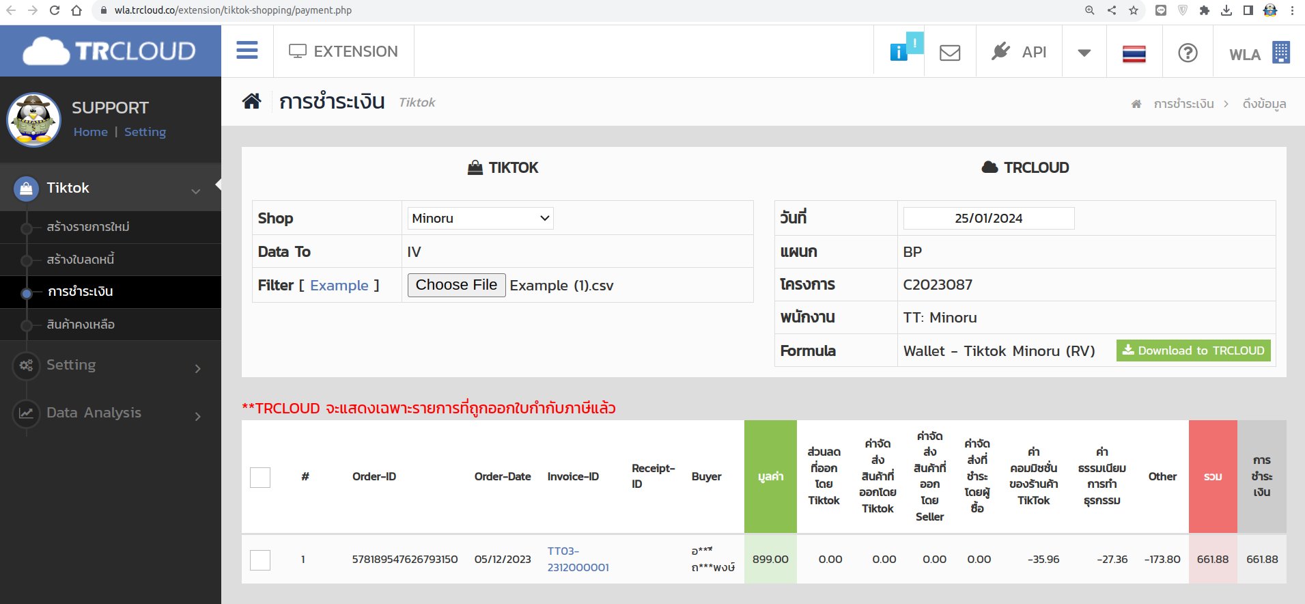This screenshot has height=604, width=1305.
Task: Open the Filter Example link
Action: click(x=339, y=286)
